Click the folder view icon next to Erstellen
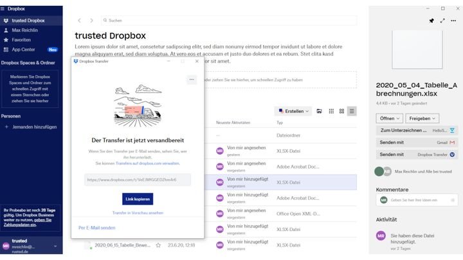The image size is (463, 260). click(x=319, y=111)
